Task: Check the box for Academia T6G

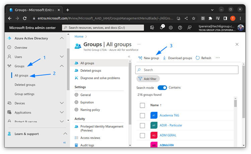Action: point(142,115)
